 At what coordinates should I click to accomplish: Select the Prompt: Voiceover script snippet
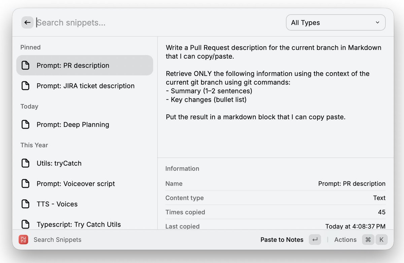coord(85,184)
